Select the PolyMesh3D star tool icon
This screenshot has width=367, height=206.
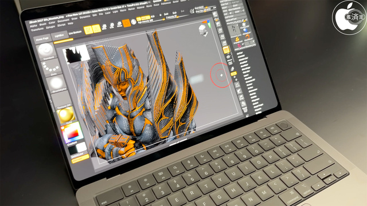point(244,25)
